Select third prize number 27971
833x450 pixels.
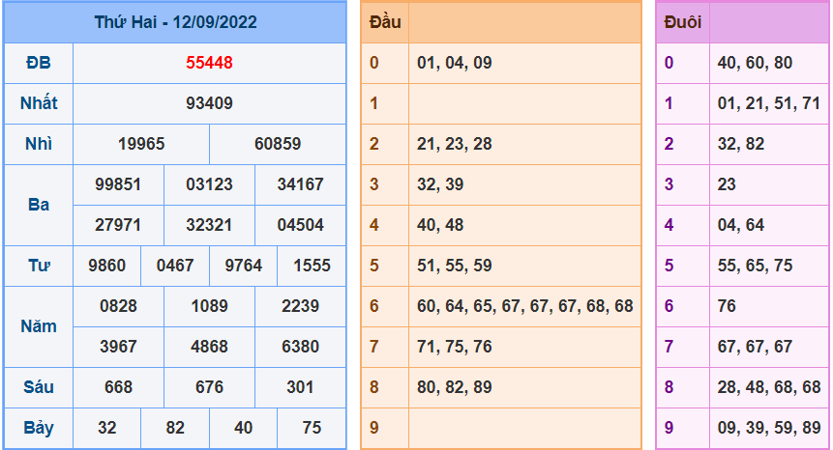point(118,225)
